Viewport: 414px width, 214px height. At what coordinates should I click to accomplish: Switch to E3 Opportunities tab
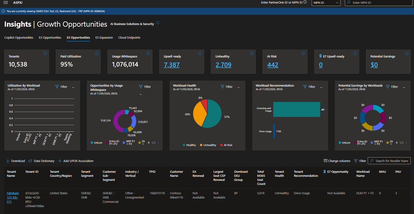[50, 37]
